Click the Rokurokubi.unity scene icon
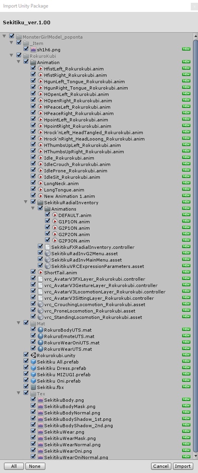The image size is (198, 473). pos(33,355)
